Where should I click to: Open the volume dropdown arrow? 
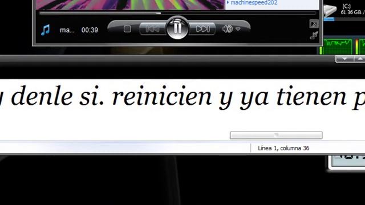(238, 29)
